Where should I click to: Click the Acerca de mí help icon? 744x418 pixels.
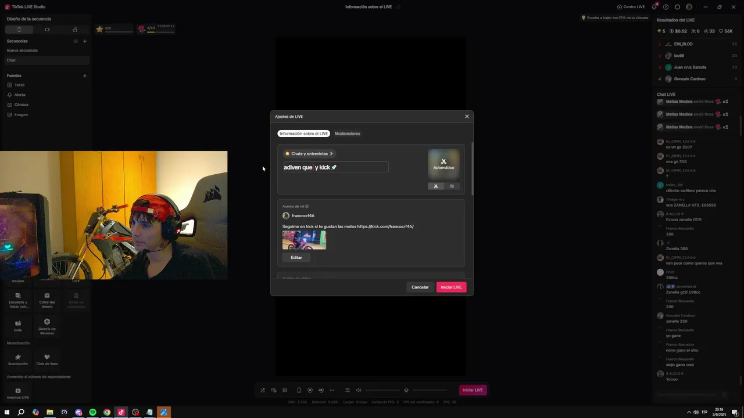(307, 206)
